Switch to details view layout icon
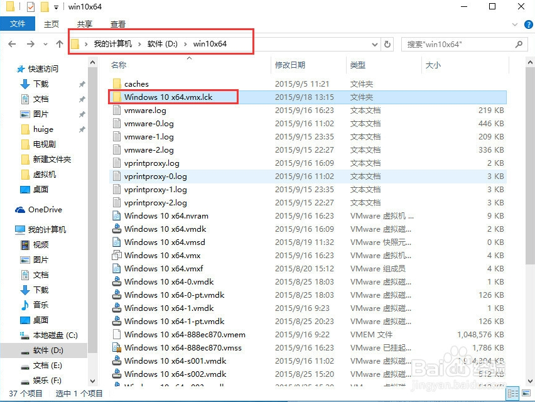The height and width of the screenshot is (402, 535). pyautogui.click(x=513, y=393)
